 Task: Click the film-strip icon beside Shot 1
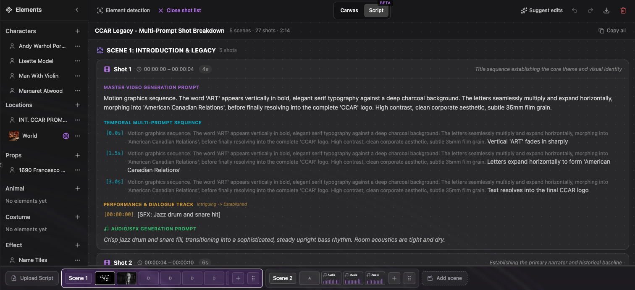[x=107, y=69]
